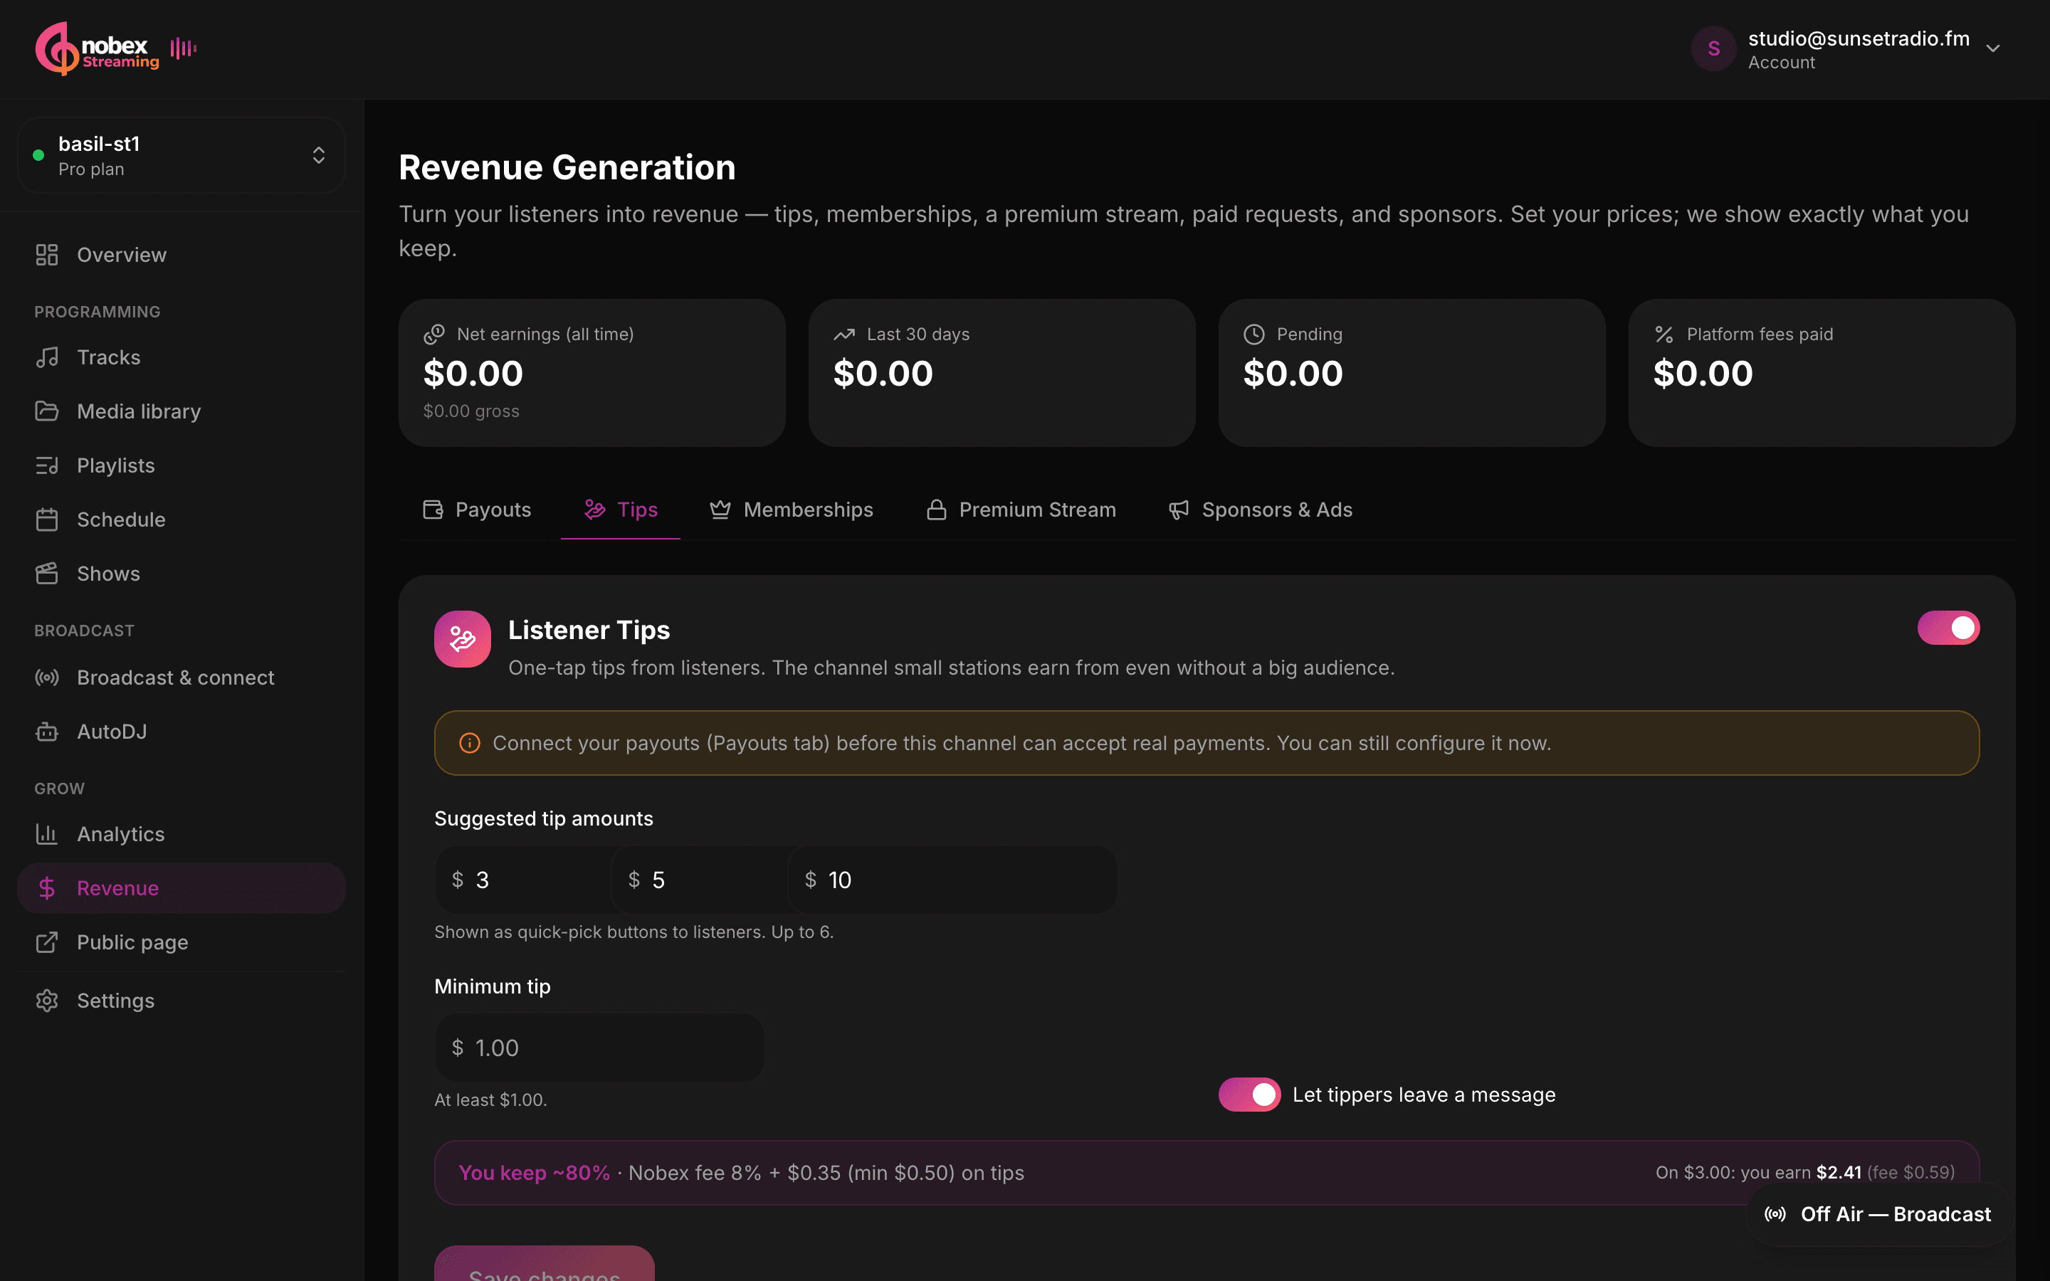Click the Settings gear icon
The image size is (2050, 1281).
(46, 1001)
